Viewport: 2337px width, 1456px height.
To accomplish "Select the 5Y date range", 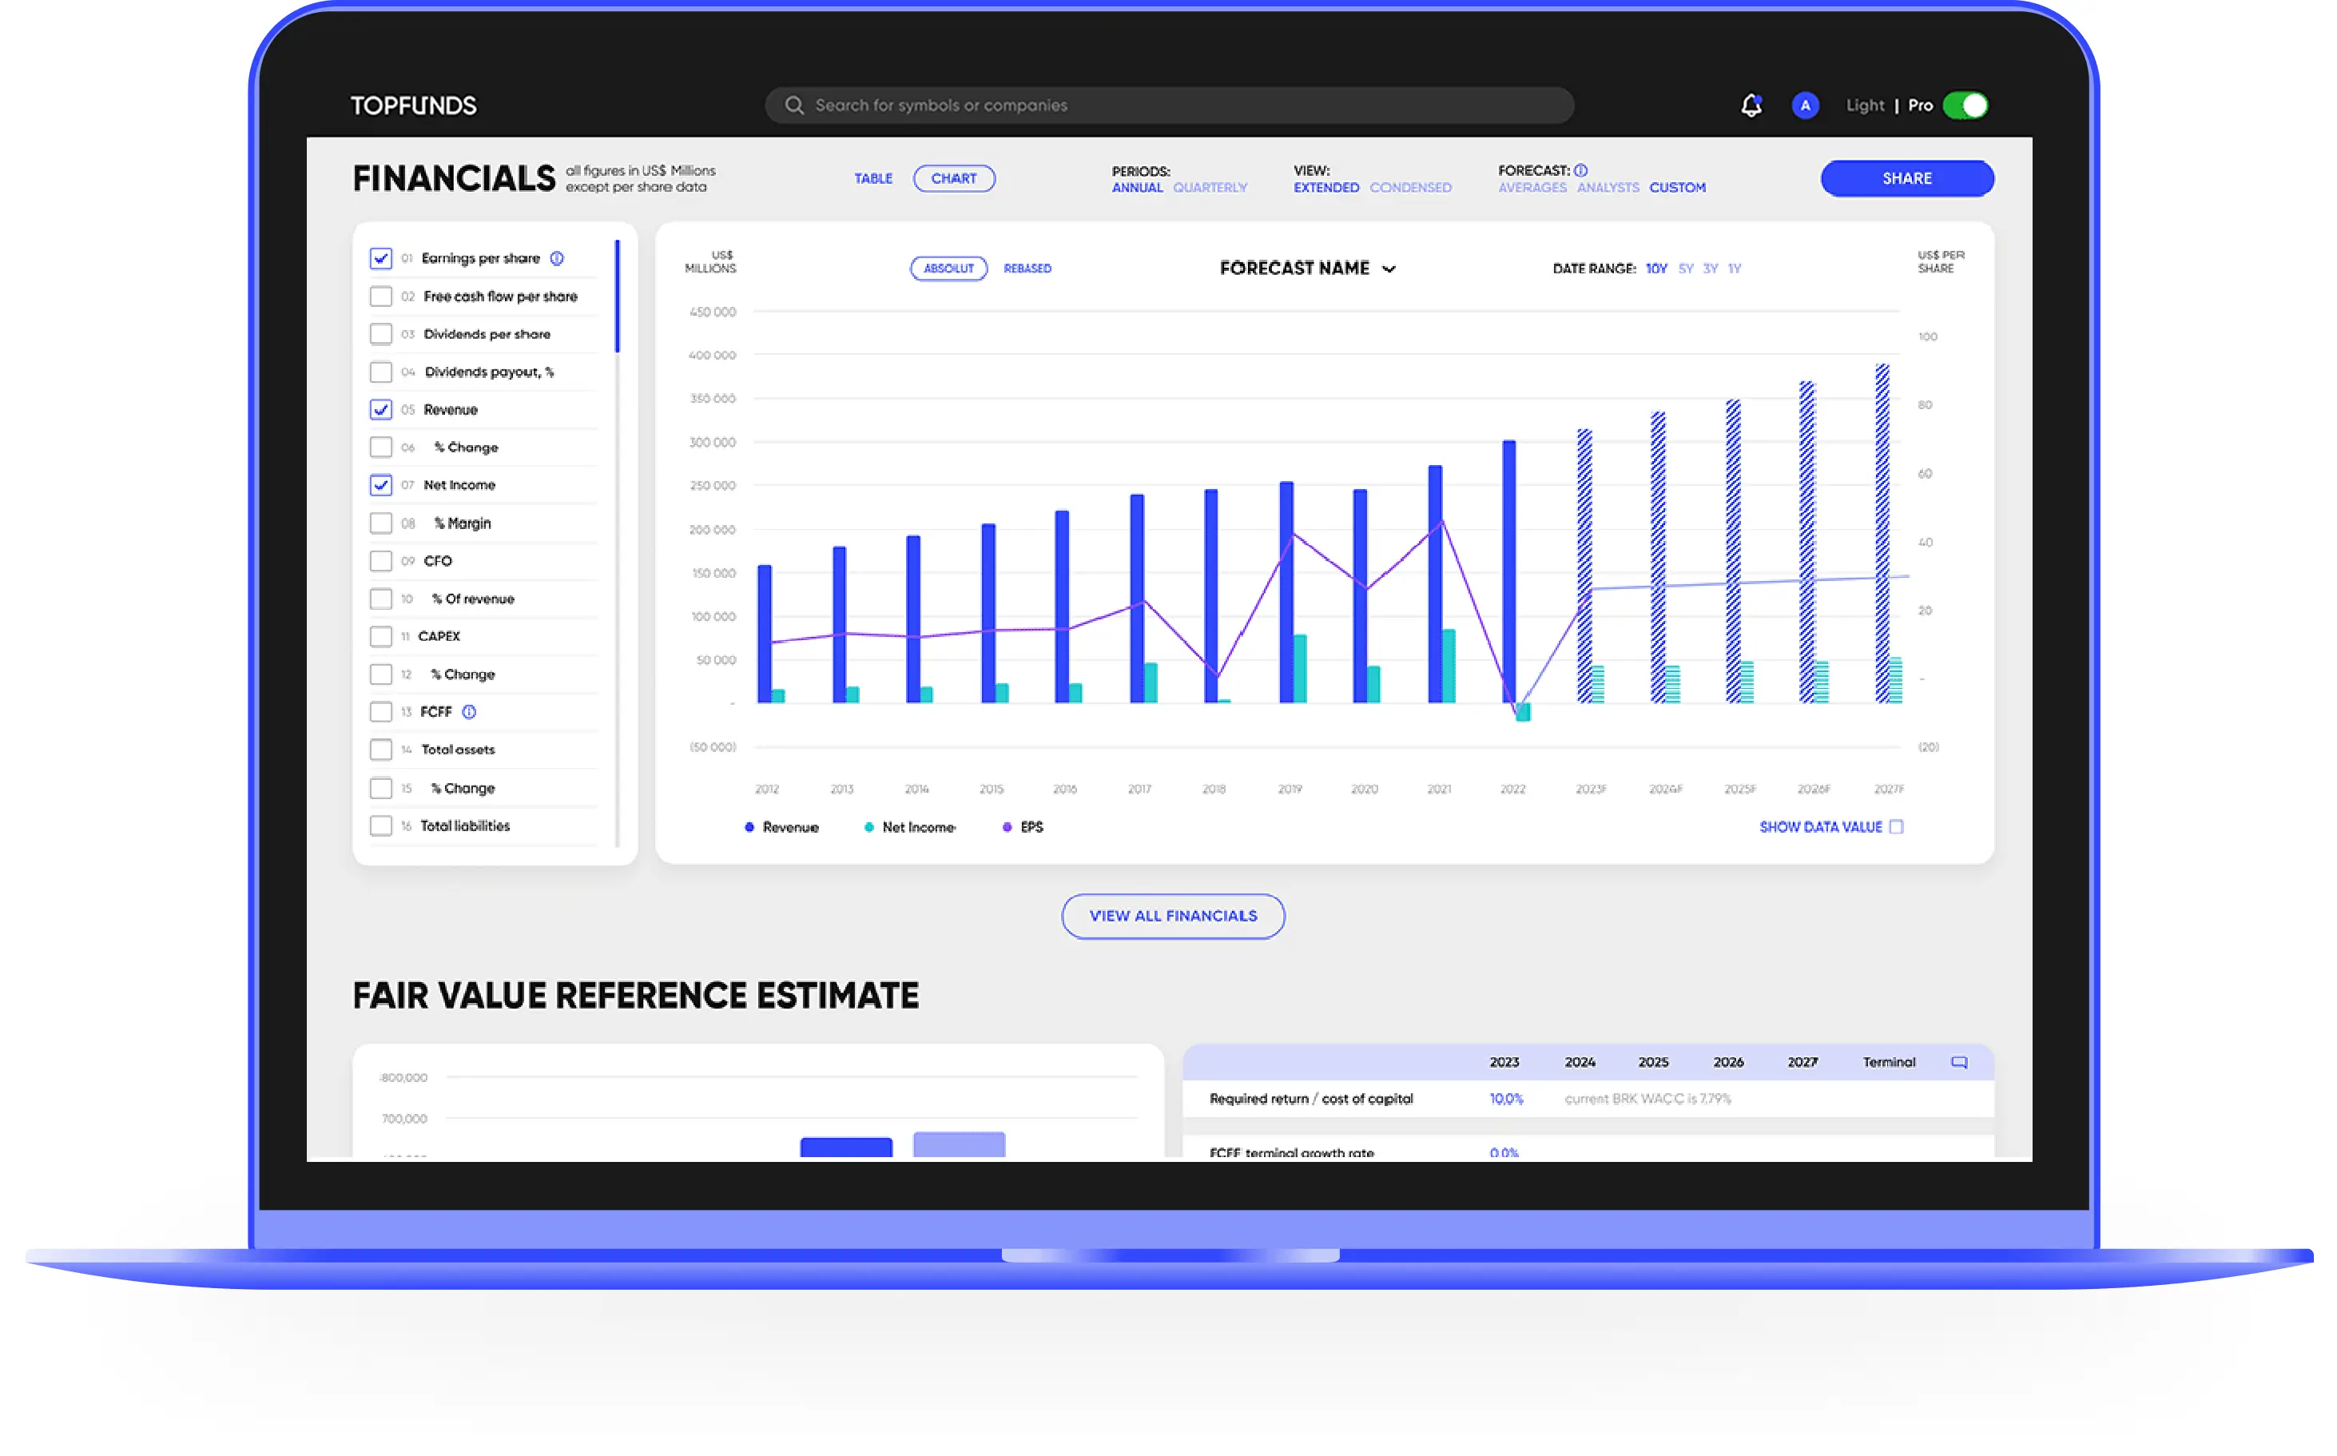I will point(1685,269).
